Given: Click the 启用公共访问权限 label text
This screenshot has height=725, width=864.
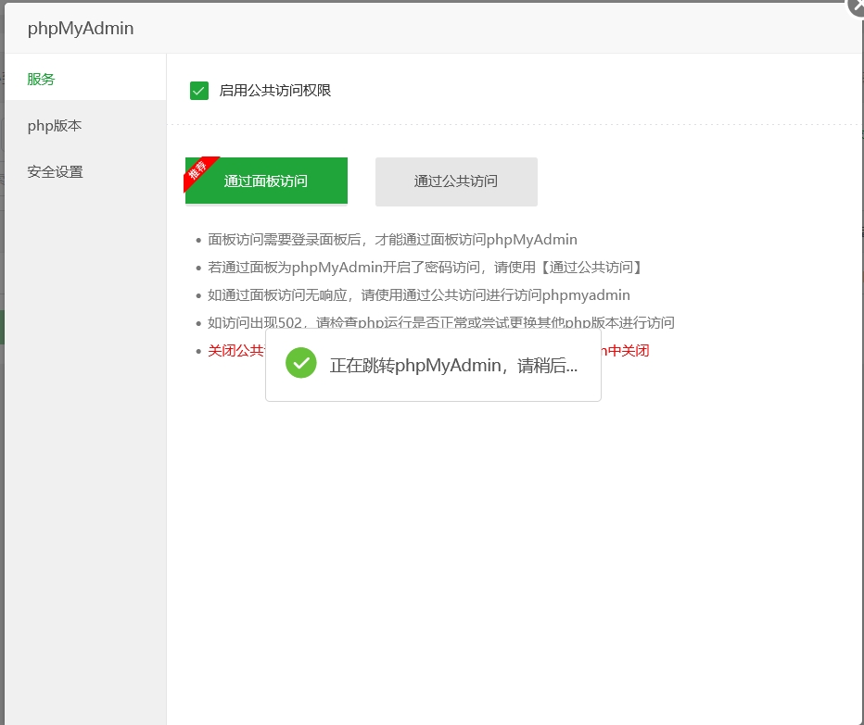Looking at the screenshot, I should [x=275, y=91].
